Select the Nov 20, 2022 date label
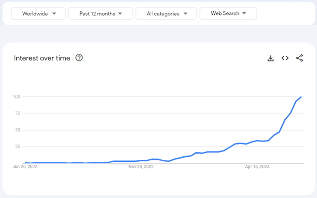 pos(141,167)
